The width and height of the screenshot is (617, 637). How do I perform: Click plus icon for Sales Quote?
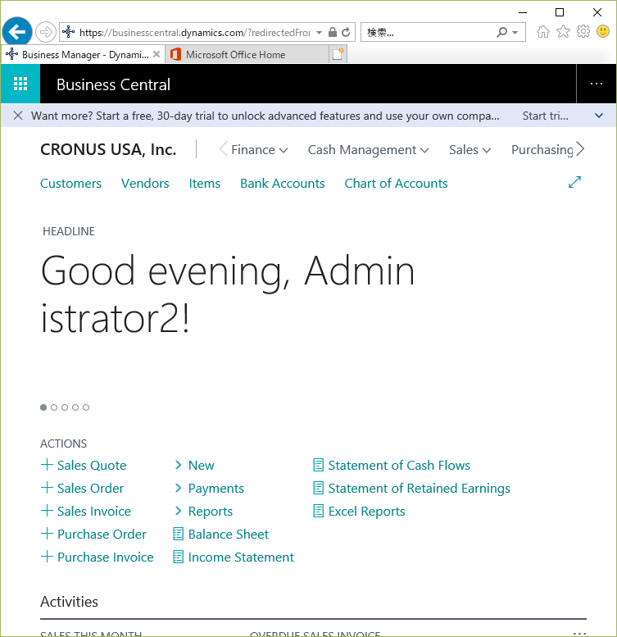tap(47, 464)
